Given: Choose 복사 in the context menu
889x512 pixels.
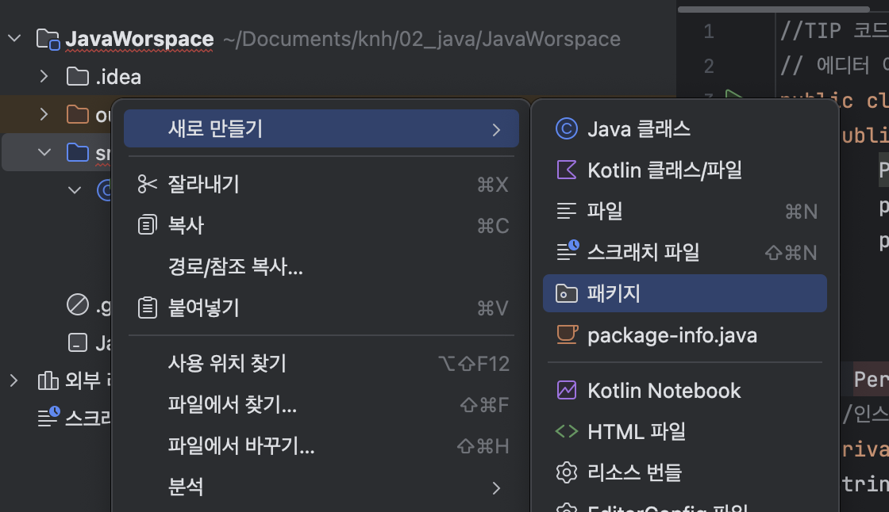Looking at the screenshot, I should 321,225.
